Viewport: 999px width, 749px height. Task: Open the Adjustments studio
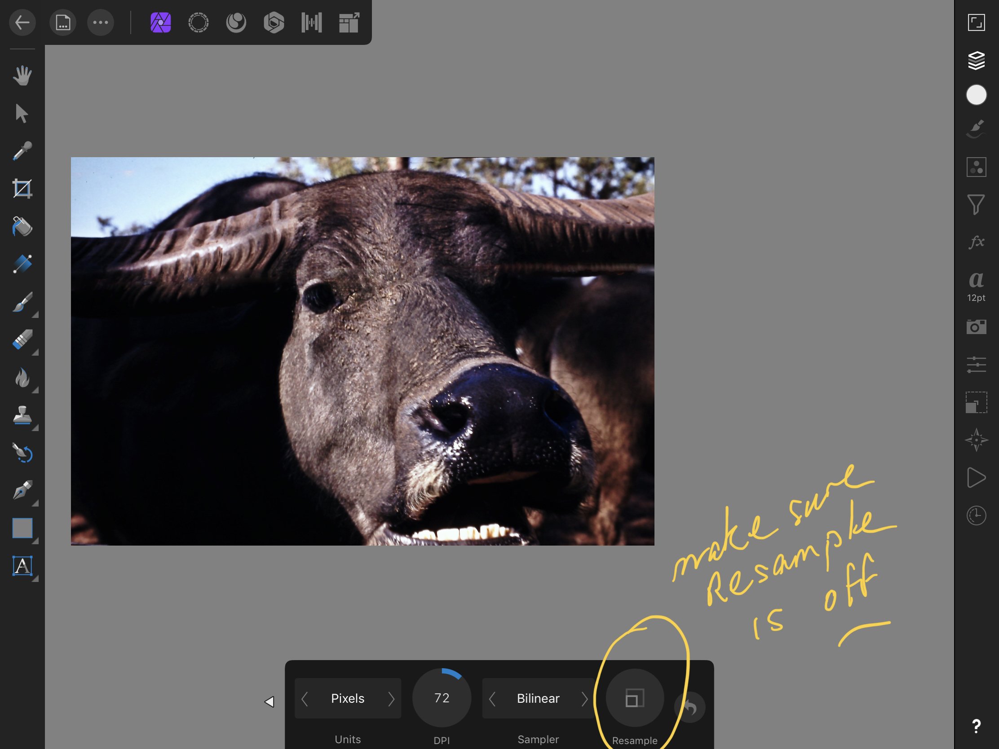click(976, 167)
